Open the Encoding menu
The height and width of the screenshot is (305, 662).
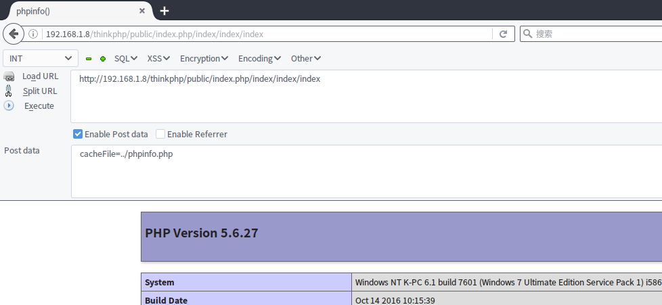260,59
